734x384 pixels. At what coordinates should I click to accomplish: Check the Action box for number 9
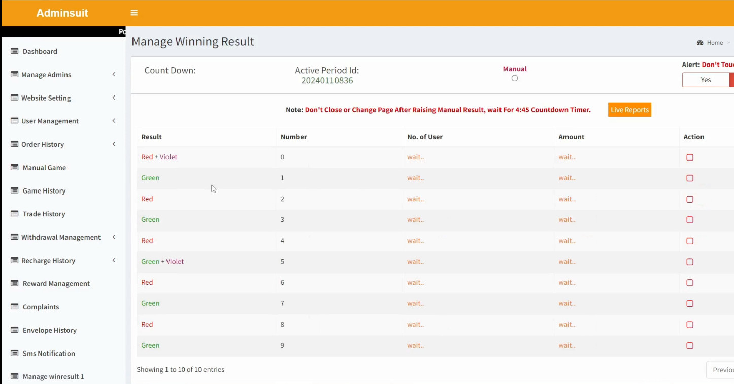coord(689,346)
